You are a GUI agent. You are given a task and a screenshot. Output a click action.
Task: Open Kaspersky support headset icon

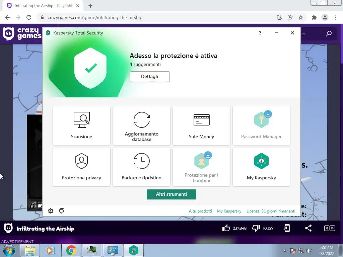coord(62,211)
